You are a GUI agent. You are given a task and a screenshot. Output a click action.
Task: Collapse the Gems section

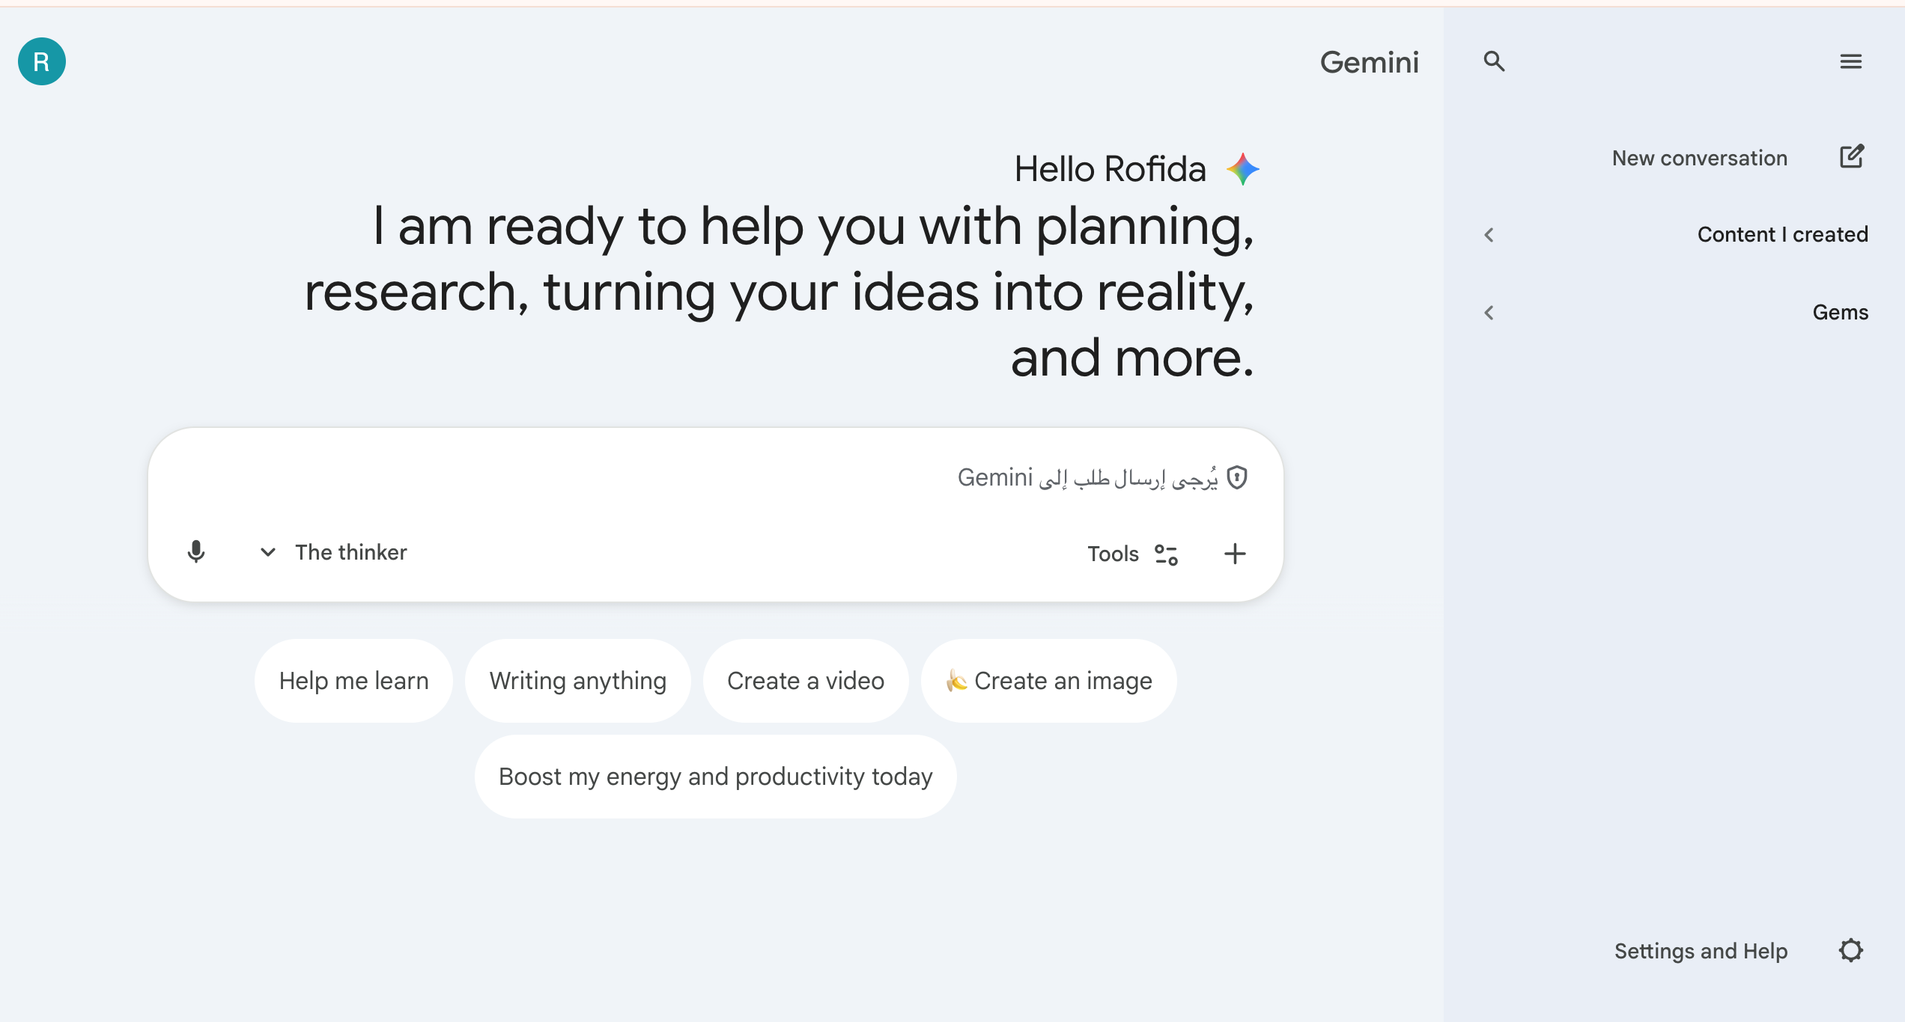[1489, 312]
